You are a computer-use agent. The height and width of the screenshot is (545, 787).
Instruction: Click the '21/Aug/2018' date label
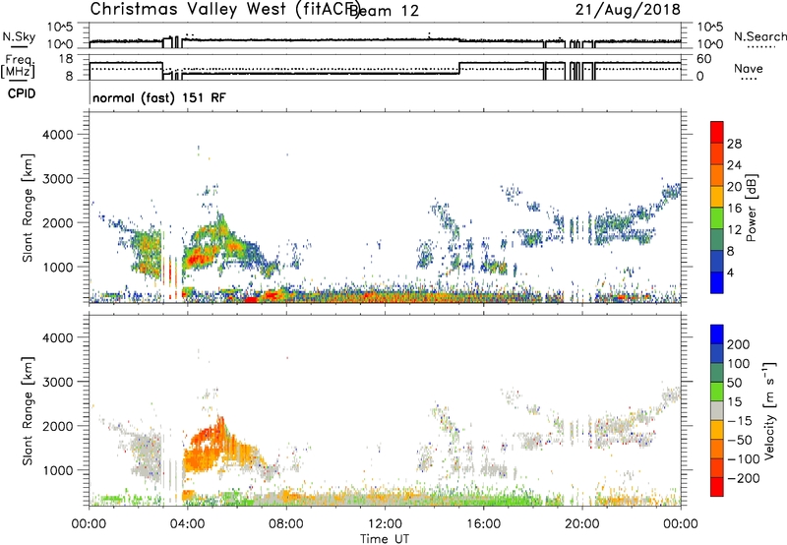click(628, 9)
